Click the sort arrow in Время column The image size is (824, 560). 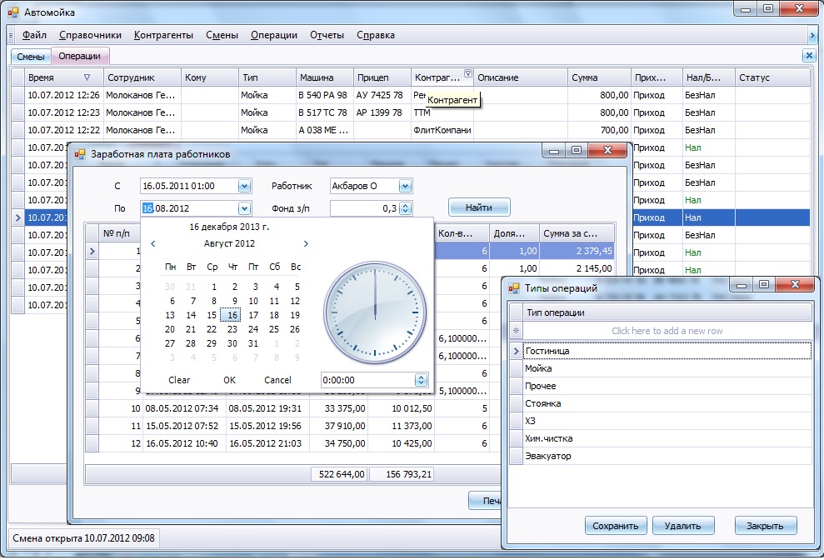coord(87,77)
